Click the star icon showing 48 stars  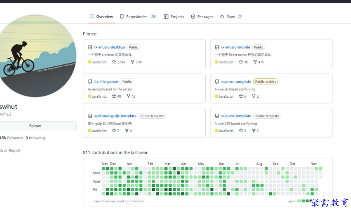tap(114, 96)
